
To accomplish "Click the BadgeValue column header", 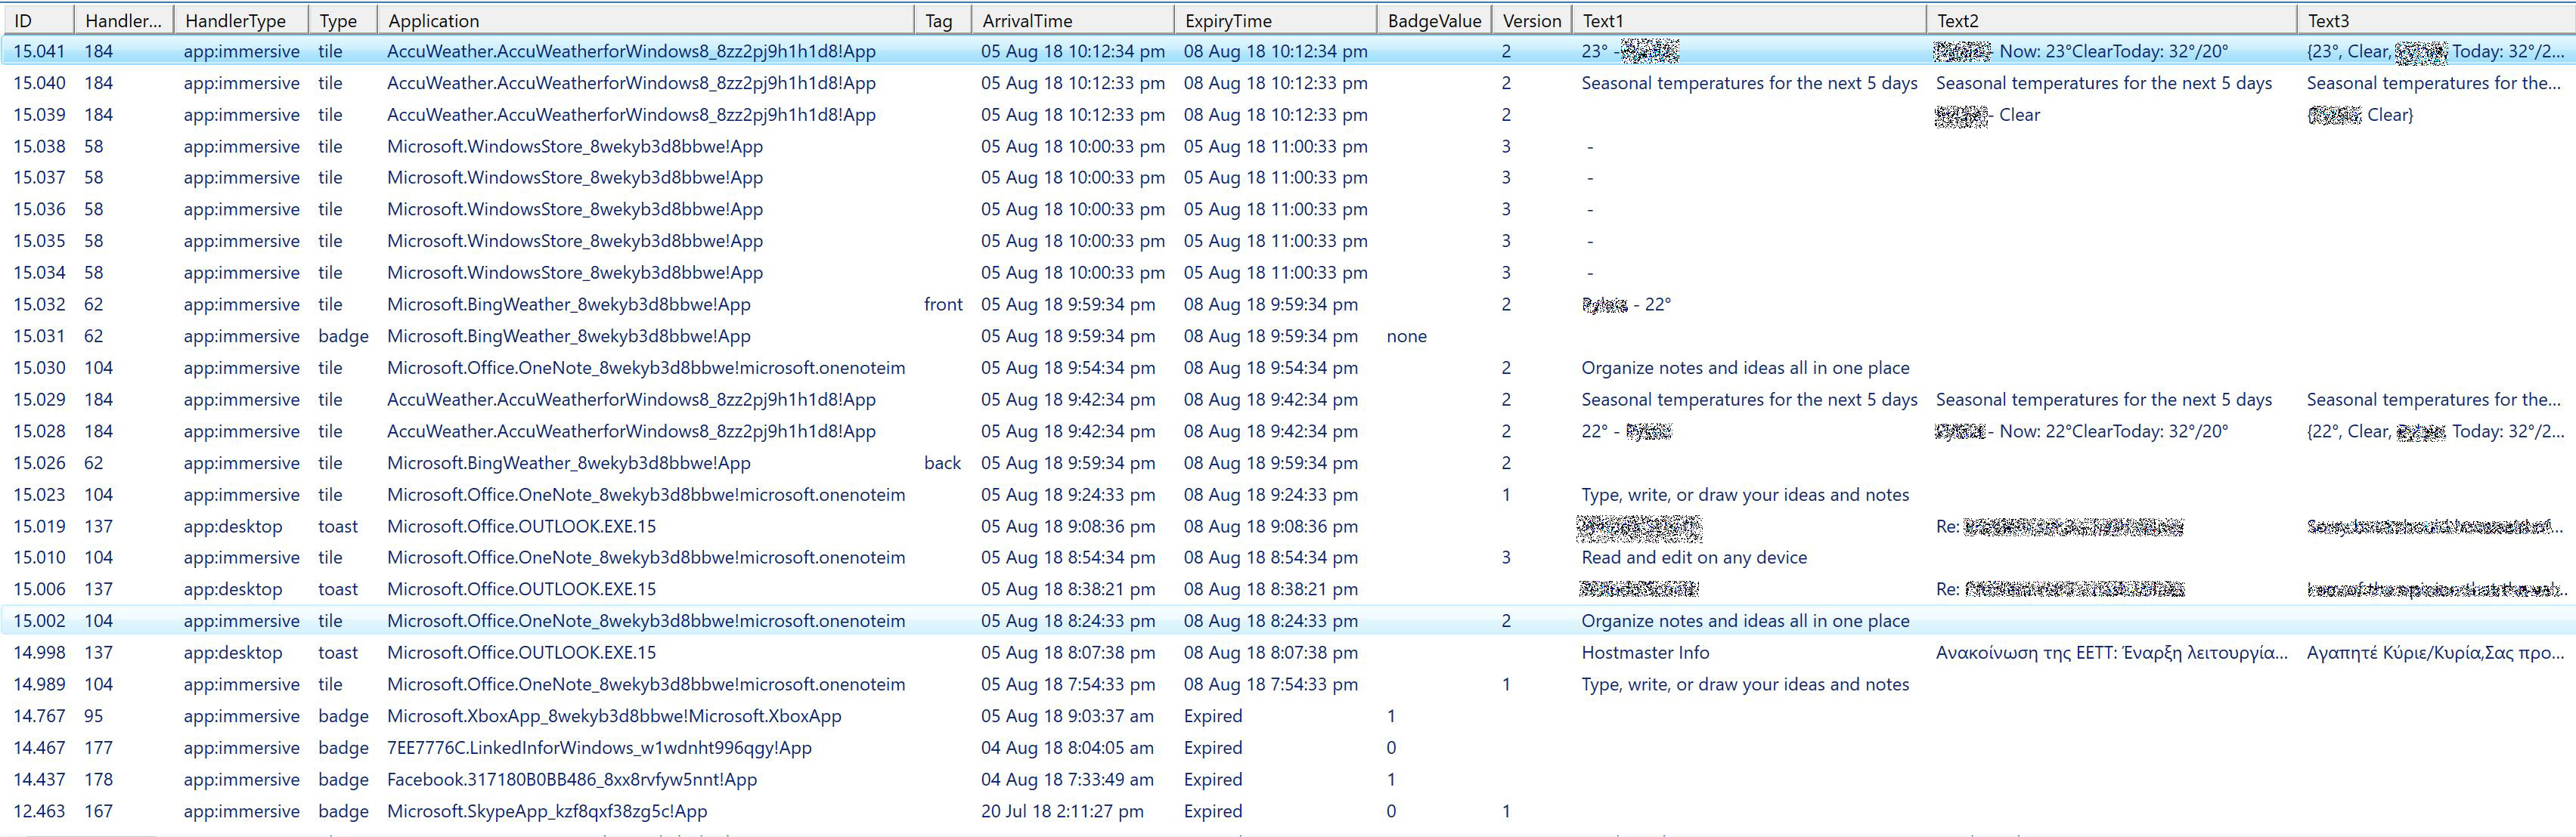I will click(1433, 20).
